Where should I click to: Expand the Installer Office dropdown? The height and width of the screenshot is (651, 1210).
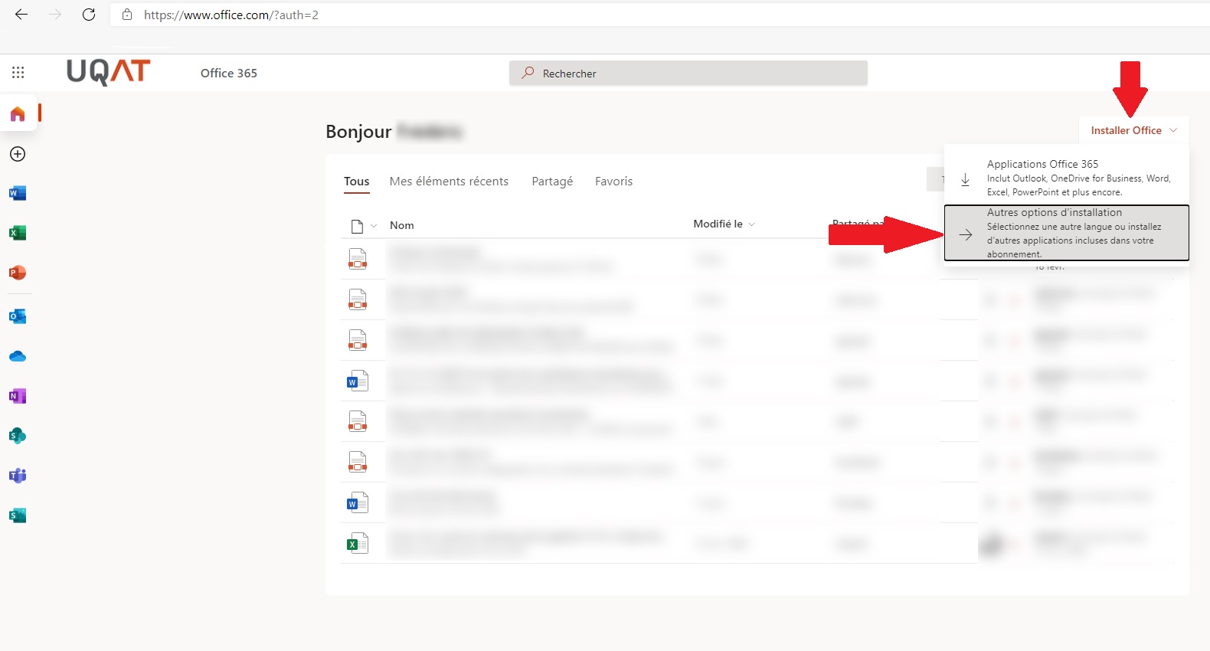tap(1133, 130)
